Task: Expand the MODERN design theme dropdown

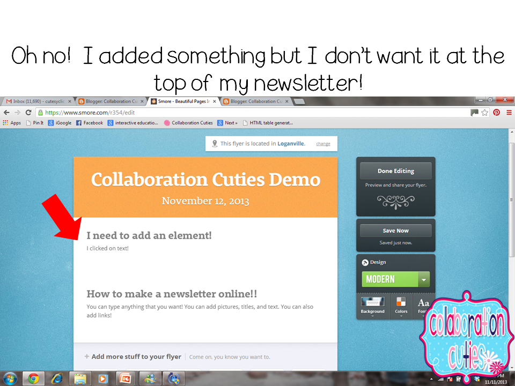Action: (423, 279)
